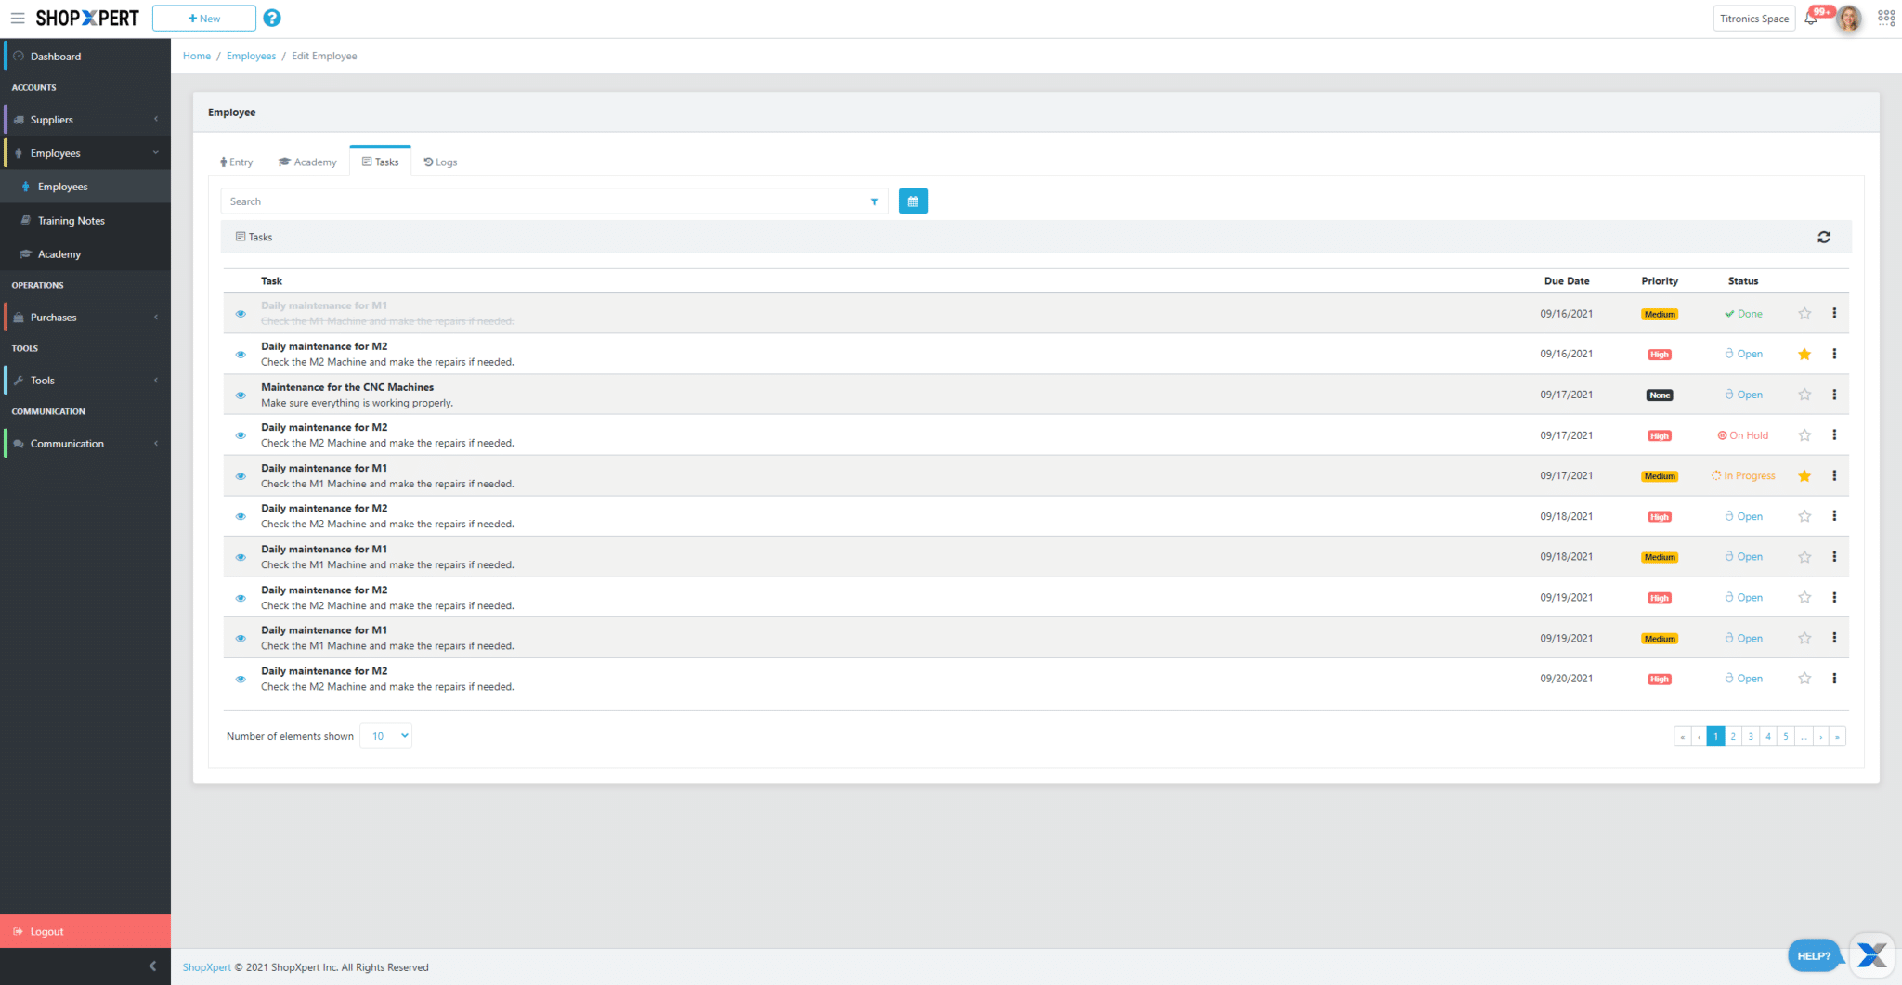Refresh the Tasks list

pyautogui.click(x=1823, y=238)
